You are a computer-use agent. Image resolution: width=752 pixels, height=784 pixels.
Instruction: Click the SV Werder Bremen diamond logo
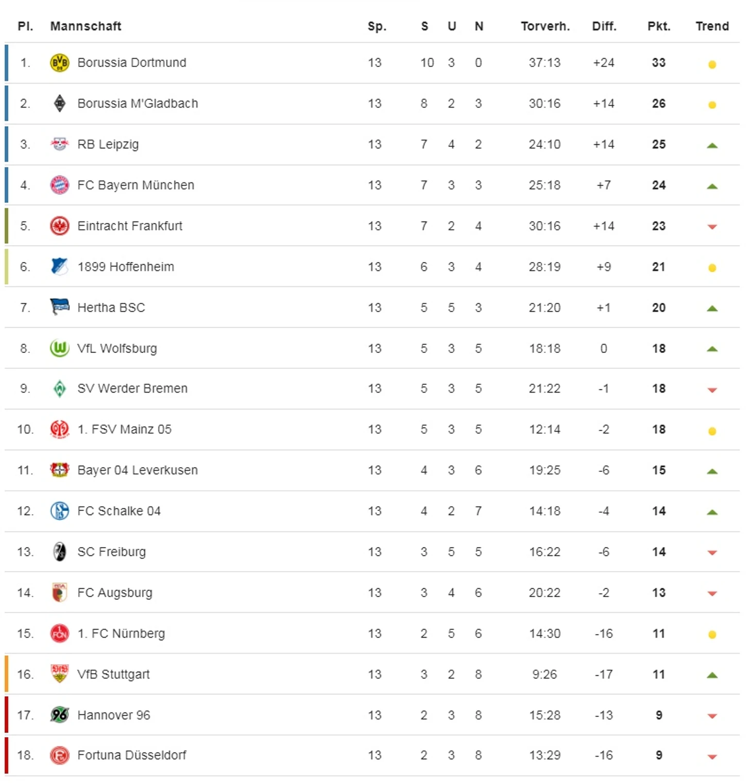[60, 388]
